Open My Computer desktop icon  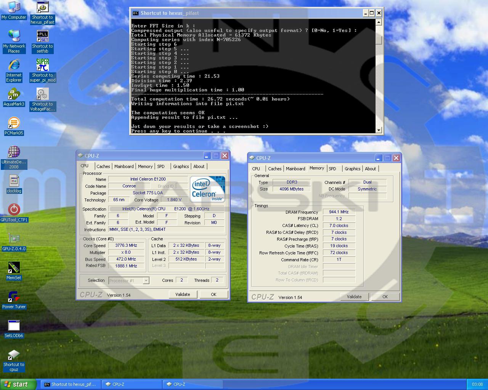click(14, 10)
